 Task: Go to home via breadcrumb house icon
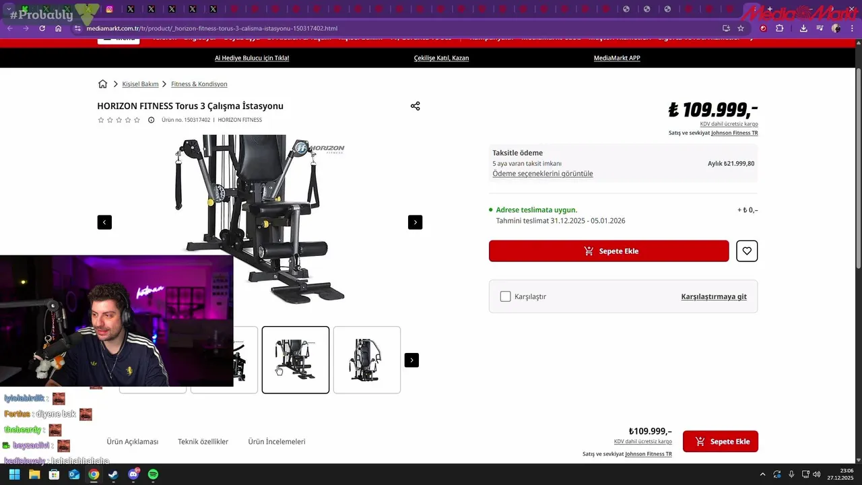(102, 84)
